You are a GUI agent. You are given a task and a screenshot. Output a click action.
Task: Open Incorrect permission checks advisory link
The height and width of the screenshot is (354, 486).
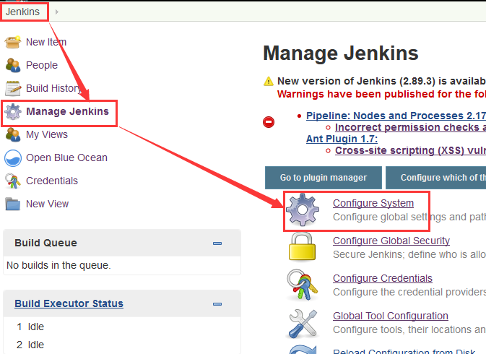[x=410, y=127]
